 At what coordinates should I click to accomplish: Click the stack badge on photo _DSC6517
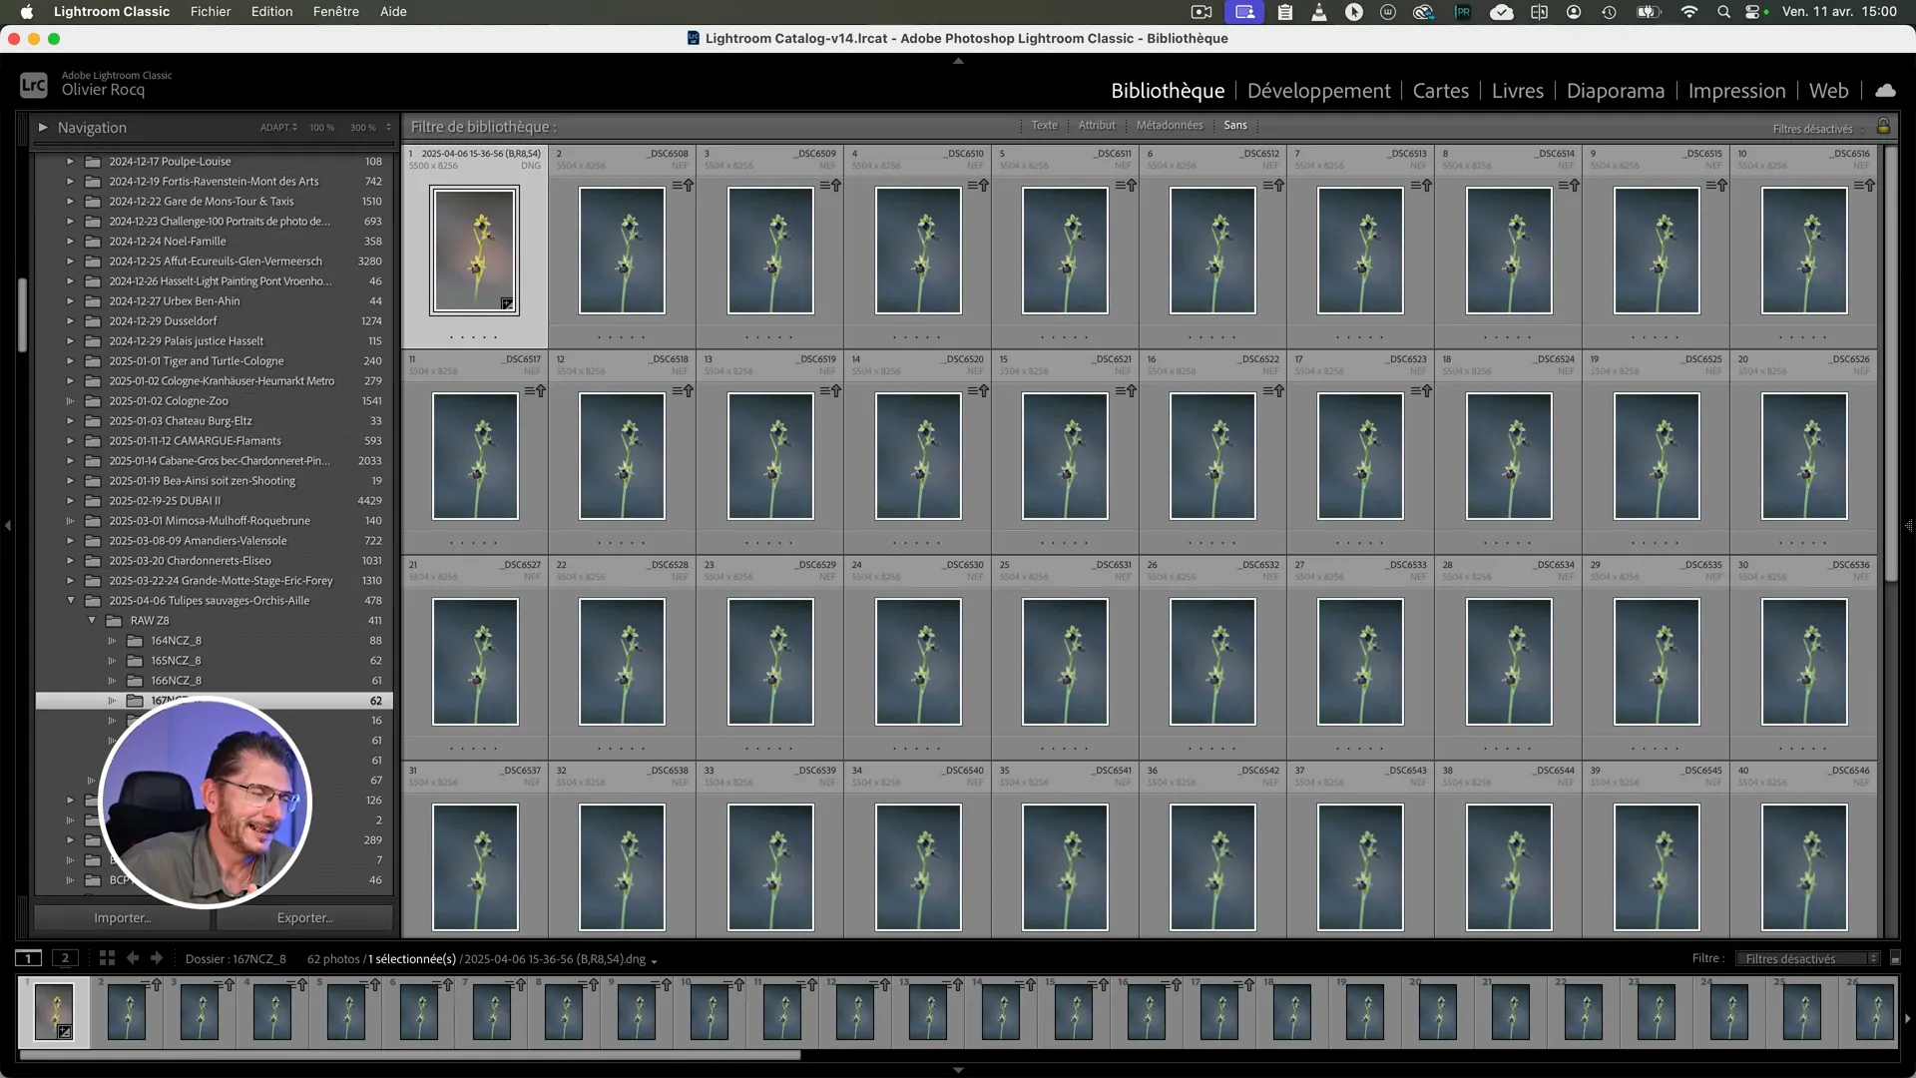click(x=535, y=391)
